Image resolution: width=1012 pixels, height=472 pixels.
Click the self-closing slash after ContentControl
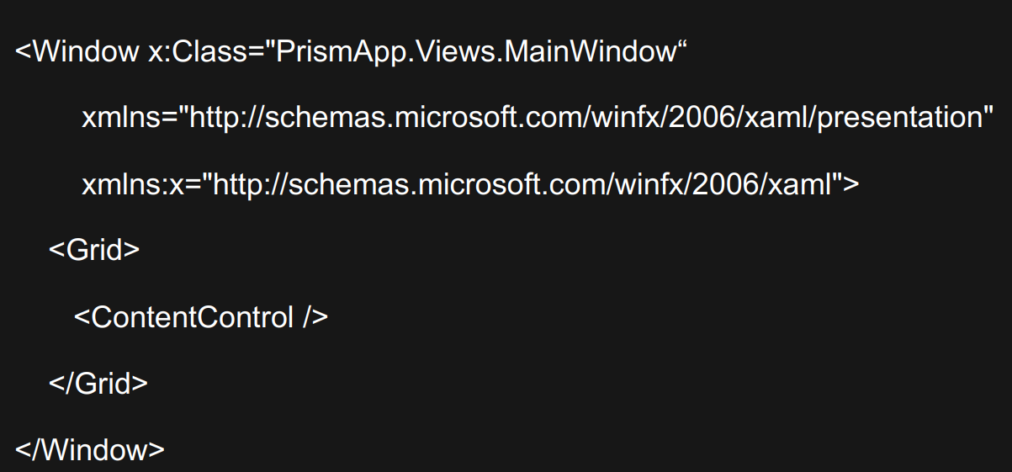tap(306, 317)
